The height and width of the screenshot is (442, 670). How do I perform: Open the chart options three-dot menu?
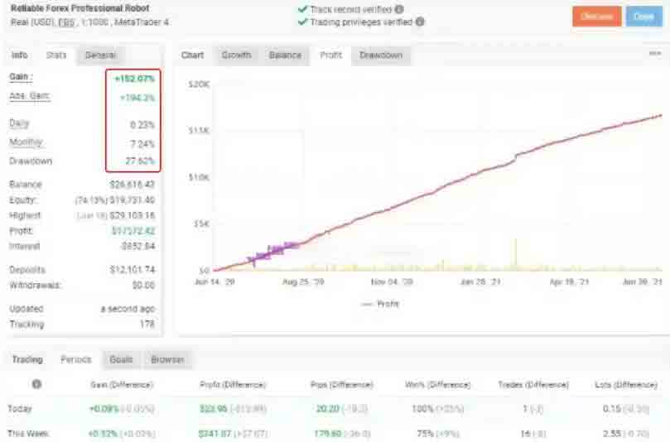(654, 55)
